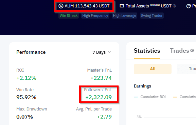This screenshot has width=196, height=125.
Task: Toggle the Cumulative ROI legend entry
Action: pyautogui.click(x=150, y=97)
